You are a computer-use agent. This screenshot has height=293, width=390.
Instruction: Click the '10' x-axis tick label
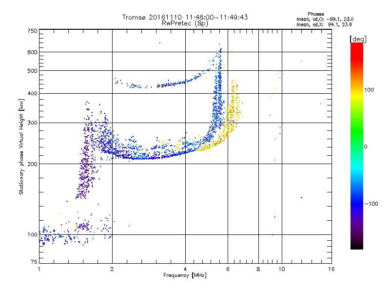282,269
